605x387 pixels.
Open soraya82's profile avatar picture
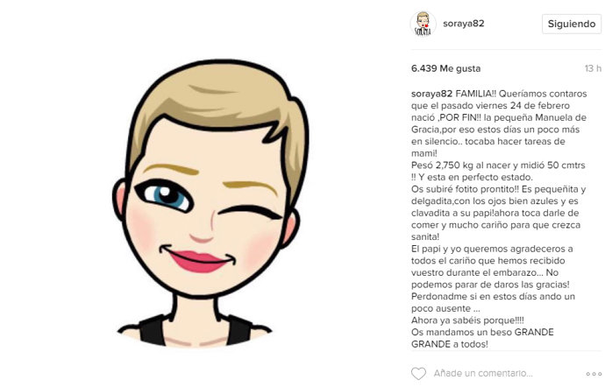click(423, 24)
